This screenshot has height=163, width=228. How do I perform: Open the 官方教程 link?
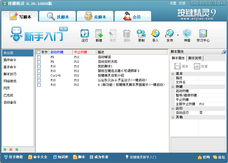(13, 157)
